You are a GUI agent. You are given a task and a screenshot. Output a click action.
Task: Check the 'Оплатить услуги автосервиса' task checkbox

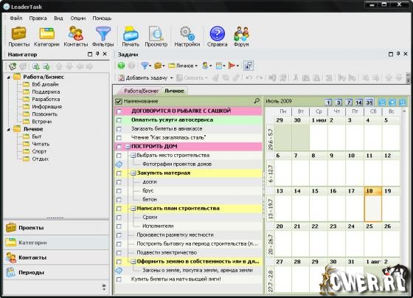pyautogui.click(x=119, y=120)
